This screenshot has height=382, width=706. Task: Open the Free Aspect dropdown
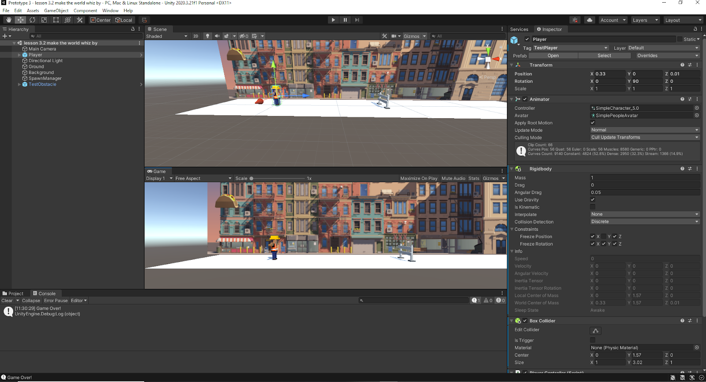(x=203, y=179)
